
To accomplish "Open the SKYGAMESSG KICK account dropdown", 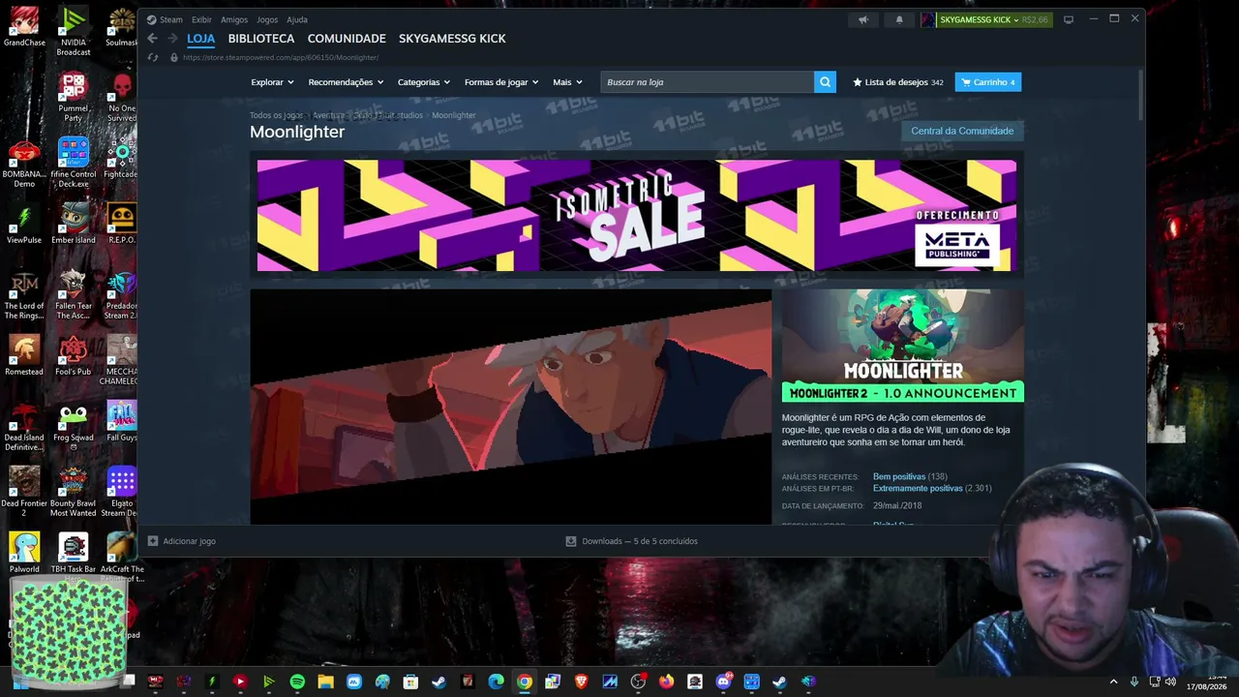I will click(979, 19).
